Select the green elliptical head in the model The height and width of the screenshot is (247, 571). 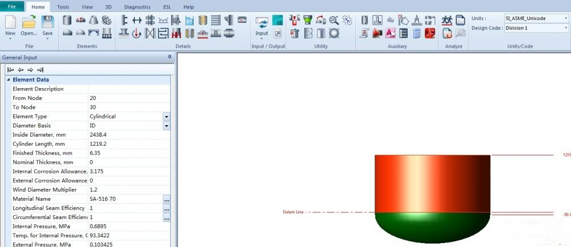[433, 228]
